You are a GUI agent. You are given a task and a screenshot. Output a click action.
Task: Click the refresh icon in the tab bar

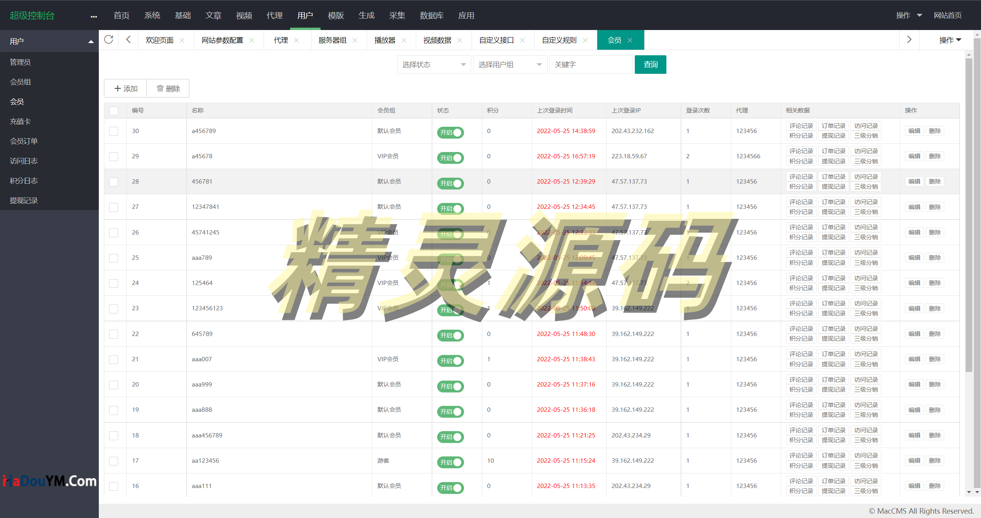coord(109,40)
